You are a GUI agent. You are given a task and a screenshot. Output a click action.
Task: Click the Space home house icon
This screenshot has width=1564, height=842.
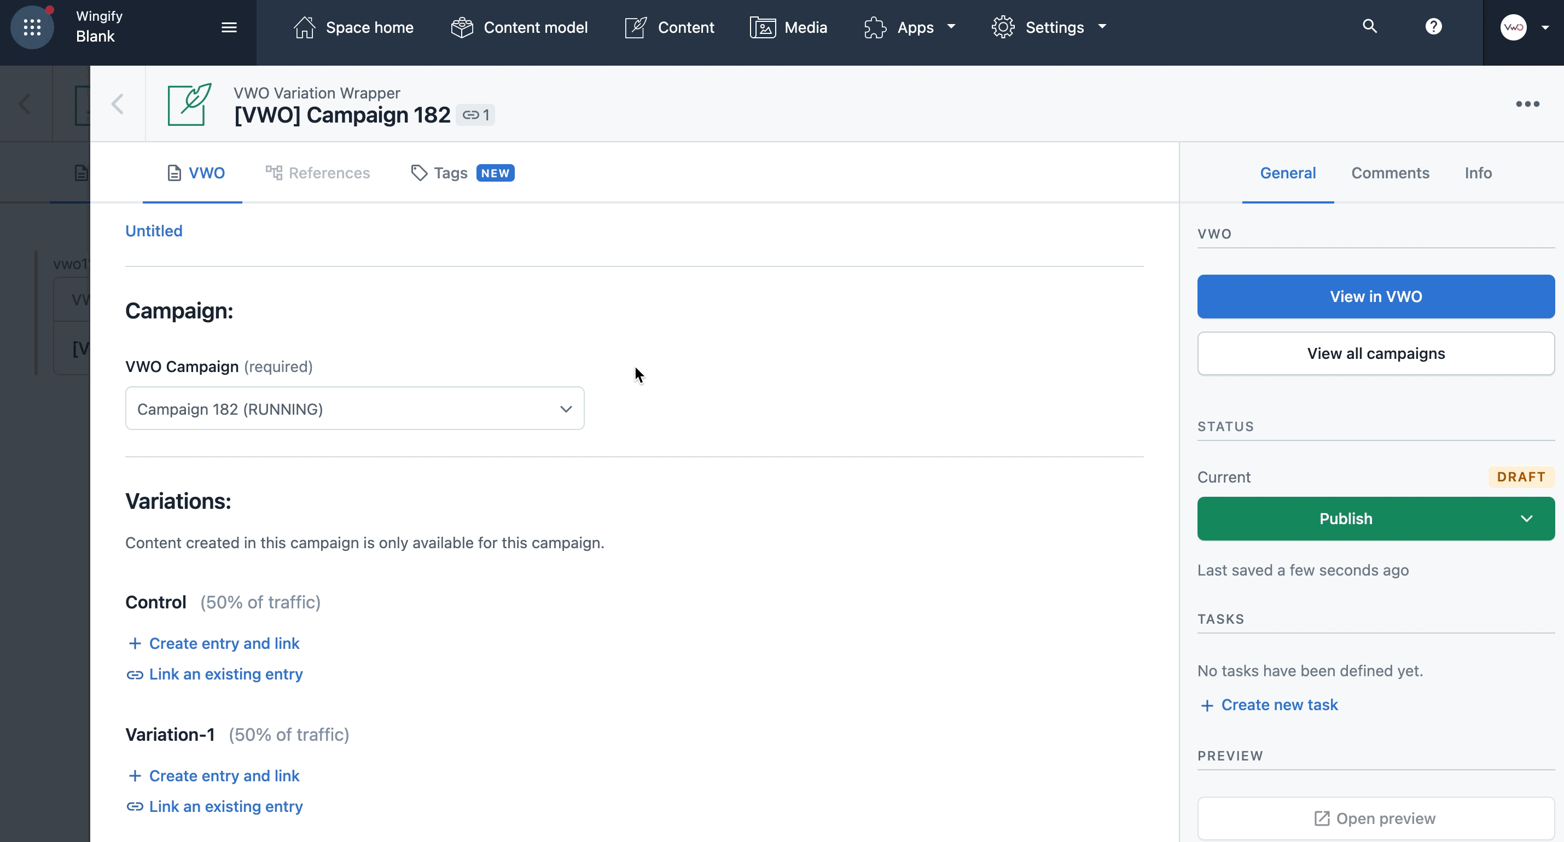[304, 27]
